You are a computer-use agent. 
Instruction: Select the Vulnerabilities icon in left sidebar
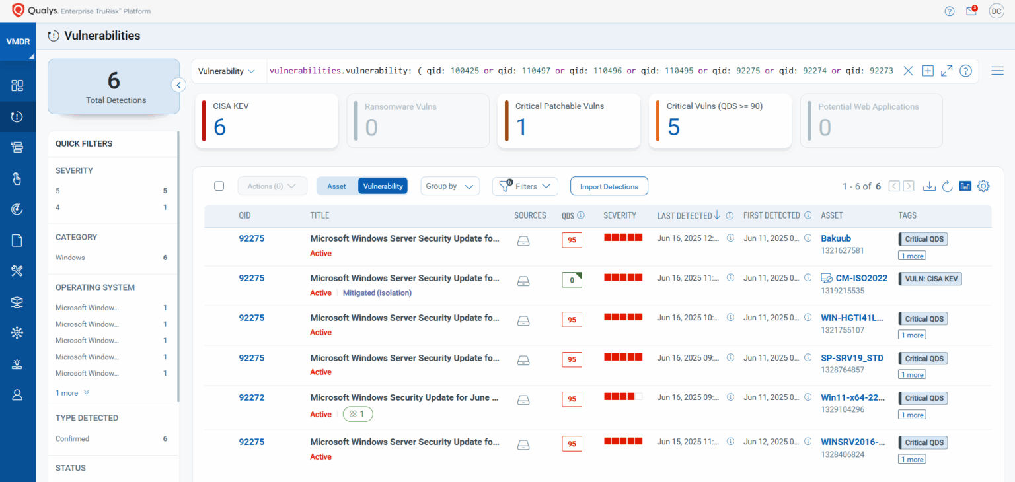pyautogui.click(x=18, y=116)
